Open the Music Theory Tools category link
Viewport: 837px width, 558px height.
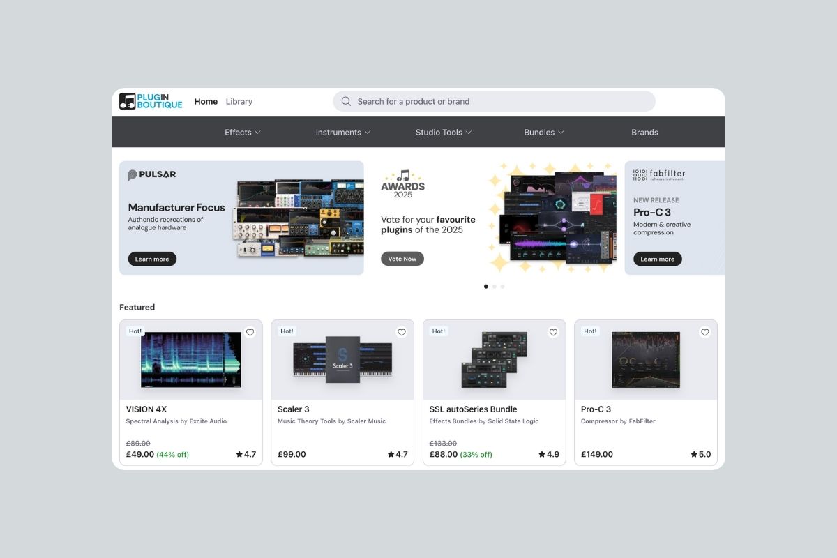[307, 421]
